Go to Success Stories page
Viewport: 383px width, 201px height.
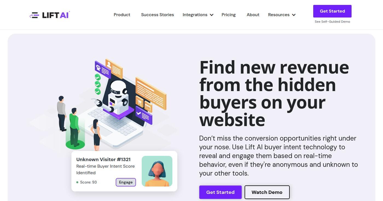pyautogui.click(x=157, y=15)
